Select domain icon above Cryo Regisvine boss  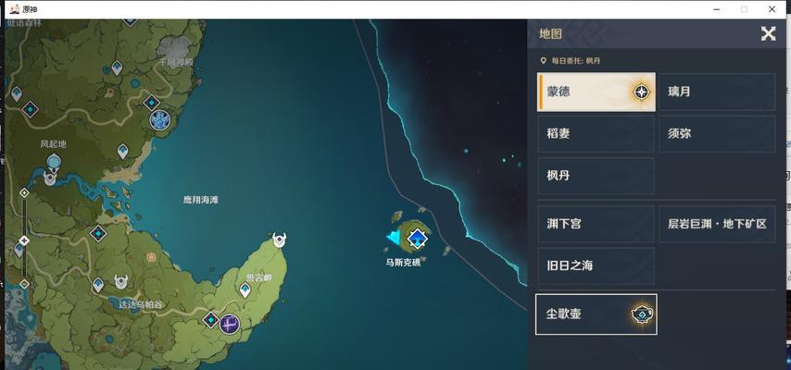151,103
